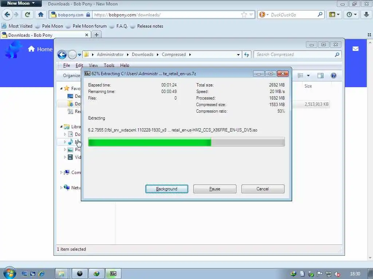Click the Background button in 7-Zip
373x279 pixels.
coord(167,189)
